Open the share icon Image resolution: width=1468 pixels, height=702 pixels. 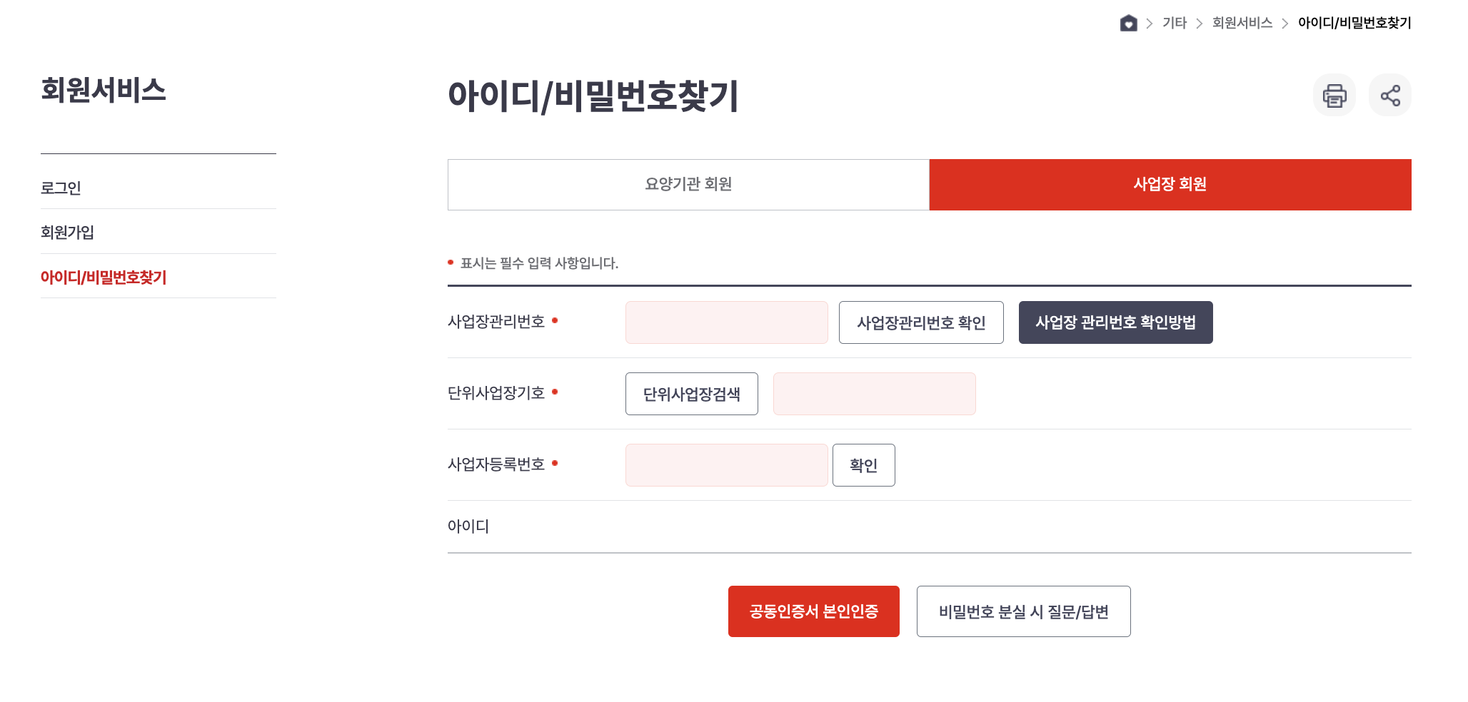1389,94
